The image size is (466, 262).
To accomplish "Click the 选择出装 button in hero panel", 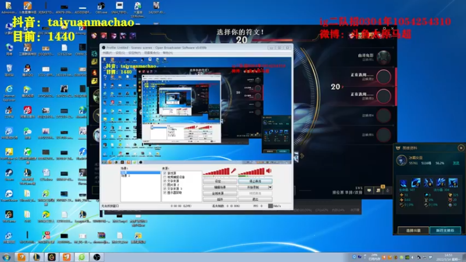I will (x=414, y=231).
